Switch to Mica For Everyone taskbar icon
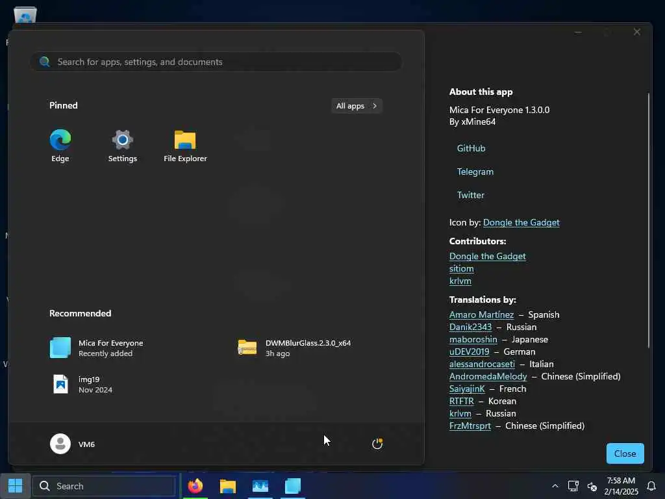This screenshot has width=665, height=499. coord(293,486)
